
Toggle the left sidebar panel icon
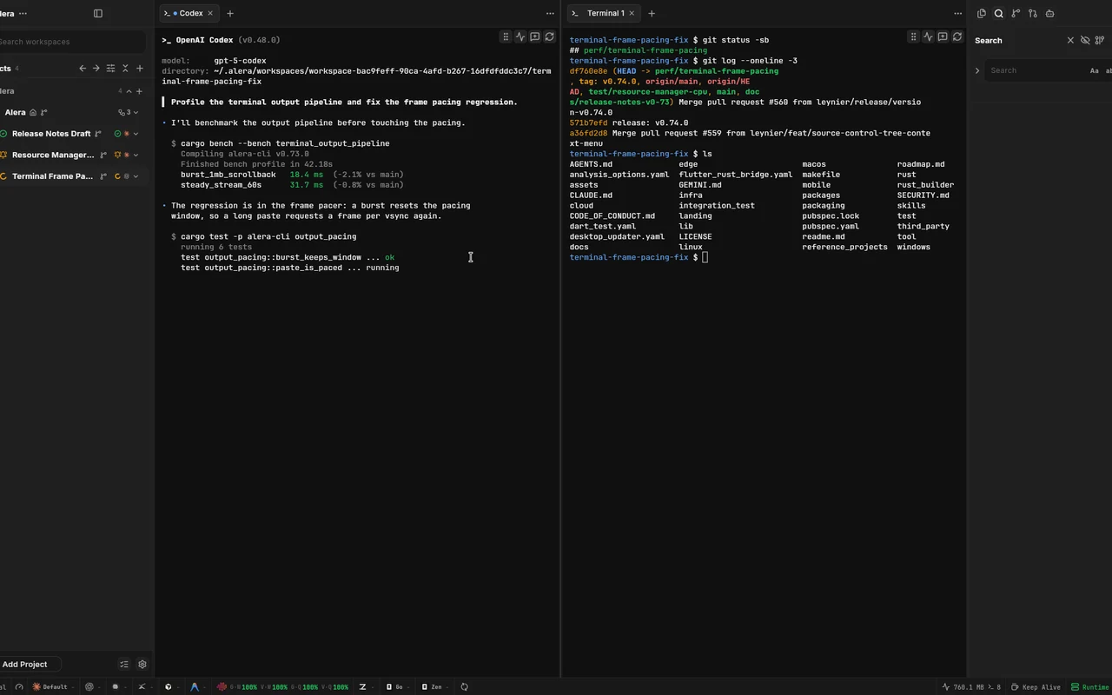[x=98, y=13]
